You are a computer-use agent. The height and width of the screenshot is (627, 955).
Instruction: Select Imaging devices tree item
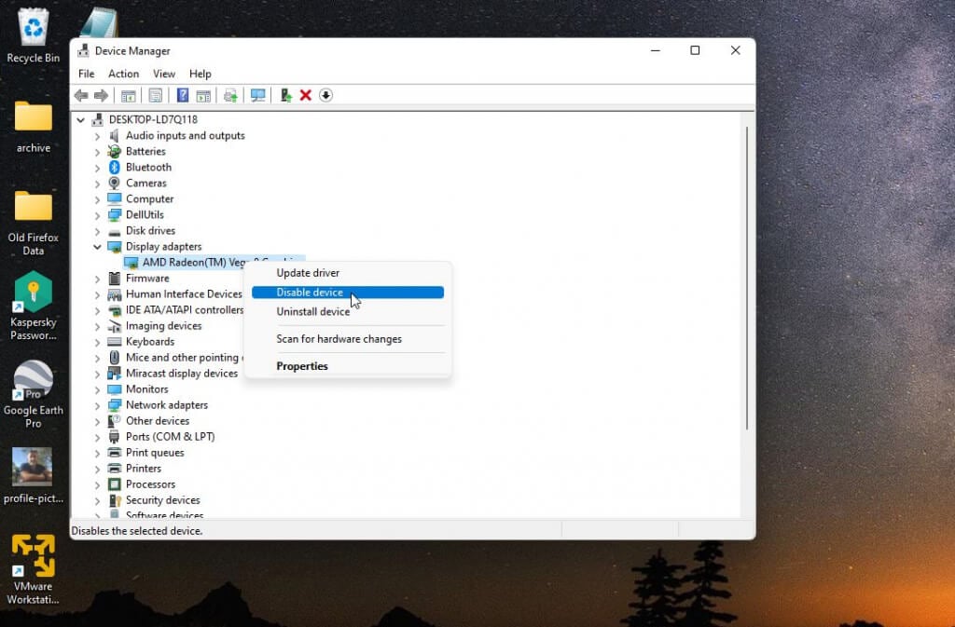tap(163, 325)
